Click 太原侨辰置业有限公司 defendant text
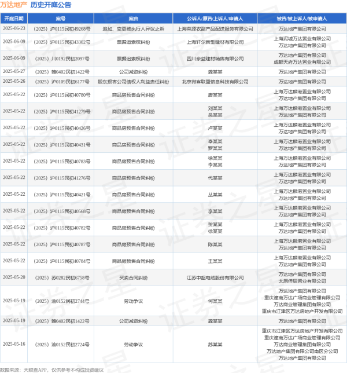Screen dimensions: 347x373 click(302, 281)
